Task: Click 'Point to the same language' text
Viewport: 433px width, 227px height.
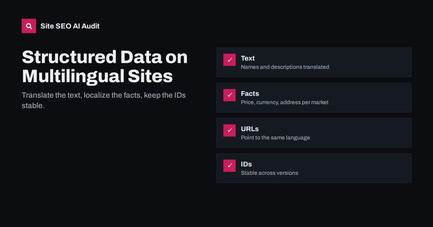Action: point(275,138)
